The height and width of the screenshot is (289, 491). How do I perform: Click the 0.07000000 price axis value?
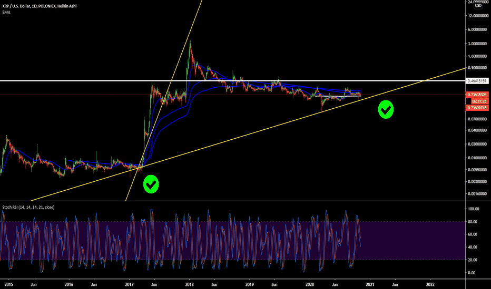477,119
